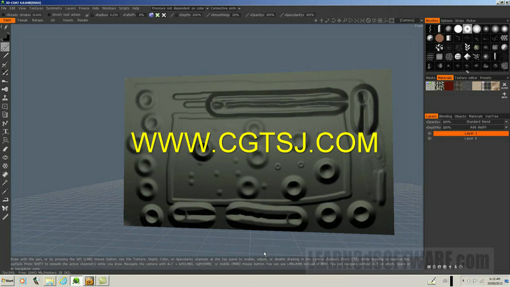
Task: Click the Windows Start button
Action: pos(8,281)
